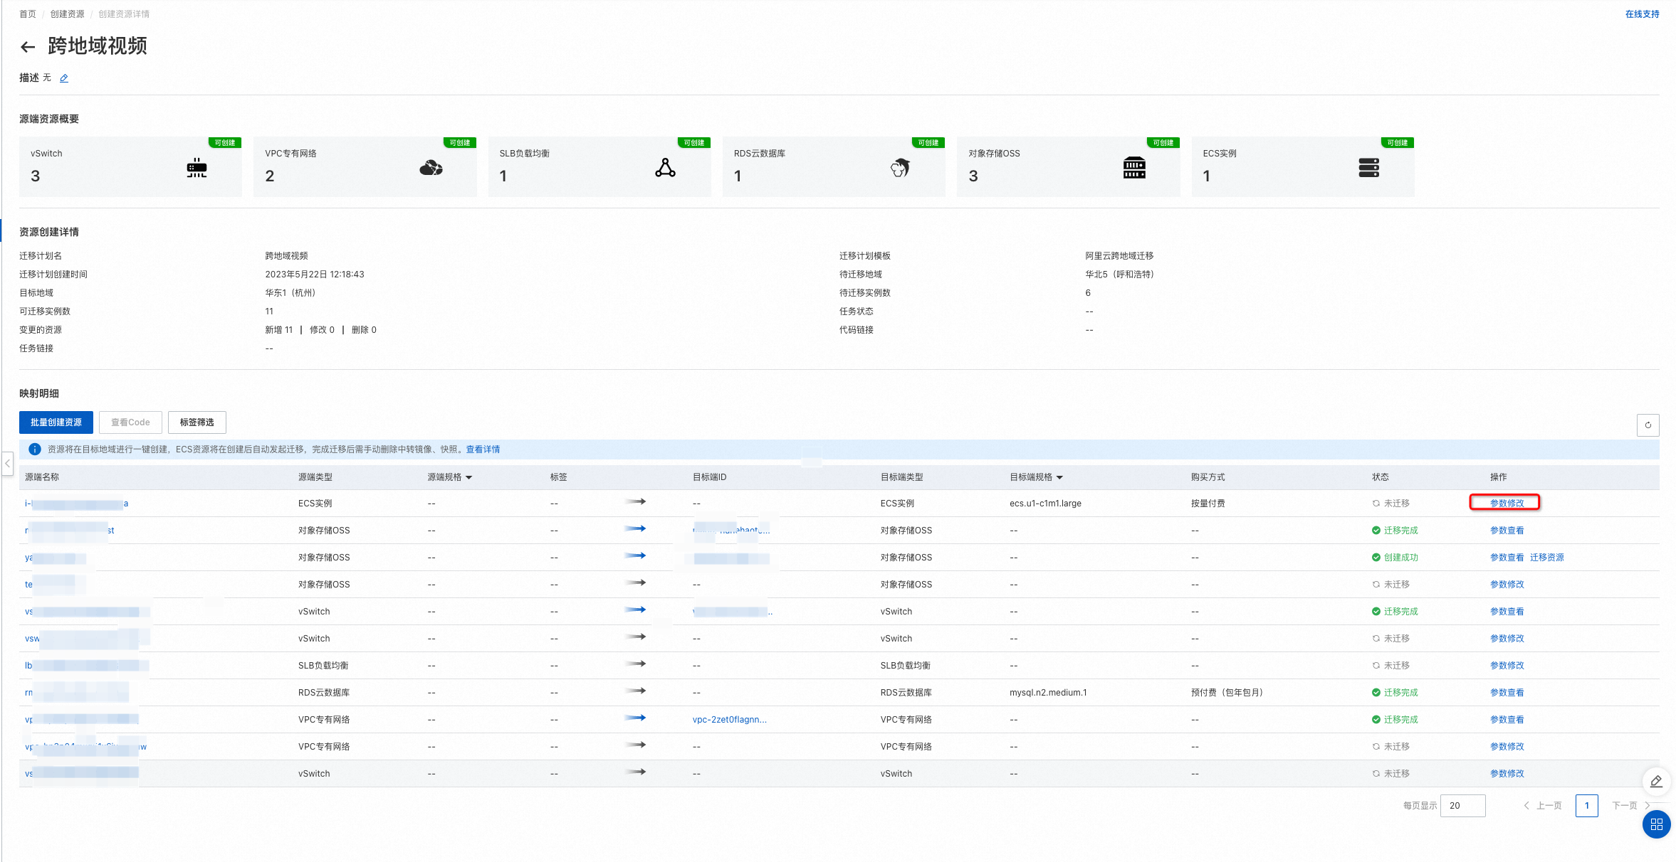
Task: Click source name link starting with lb
Action: [87, 666]
